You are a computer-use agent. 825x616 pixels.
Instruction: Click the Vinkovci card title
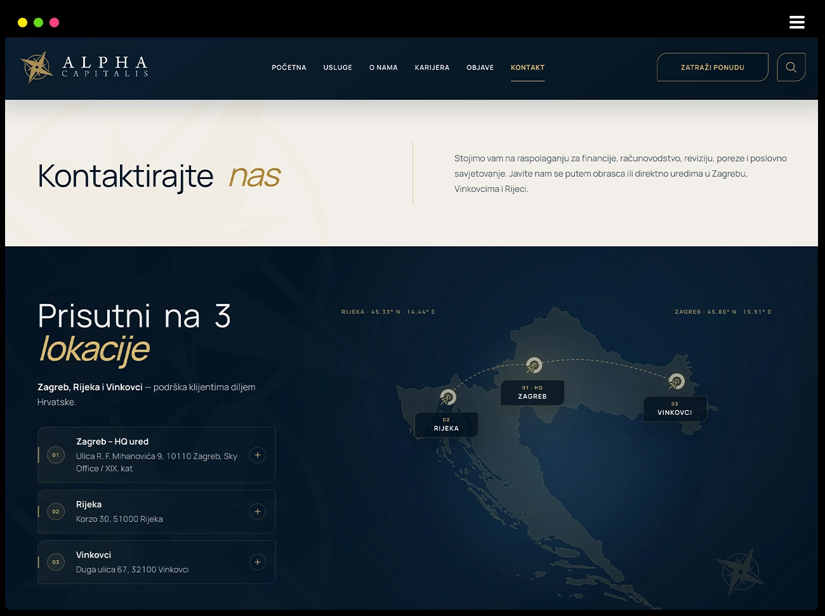point(93,555)
